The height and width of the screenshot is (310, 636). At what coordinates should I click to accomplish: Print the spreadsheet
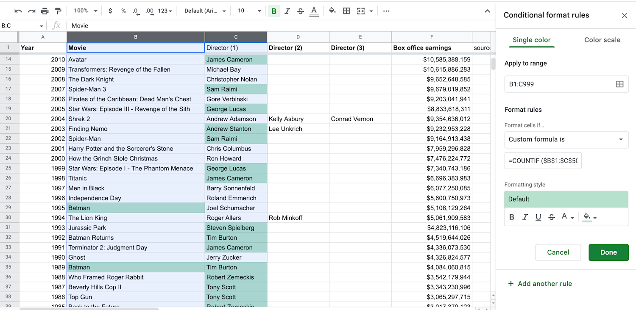point(45,11)
